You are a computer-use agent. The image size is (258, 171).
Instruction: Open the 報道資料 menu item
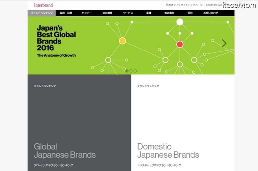tap(169, 13)
